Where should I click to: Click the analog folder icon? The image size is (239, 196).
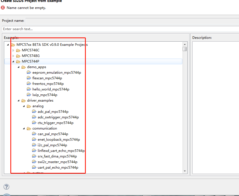tap(29, 106)
